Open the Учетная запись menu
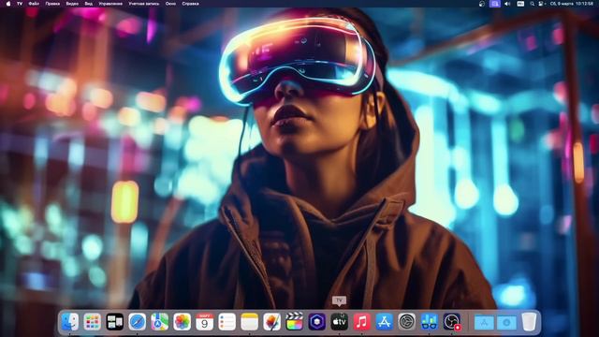Viewport: 599px width, 337px height. pyautogui.click(x=144, y=4)
